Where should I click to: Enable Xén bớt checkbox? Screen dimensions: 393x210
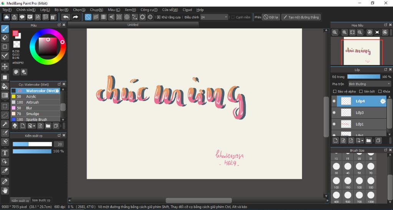coord(361,91)
